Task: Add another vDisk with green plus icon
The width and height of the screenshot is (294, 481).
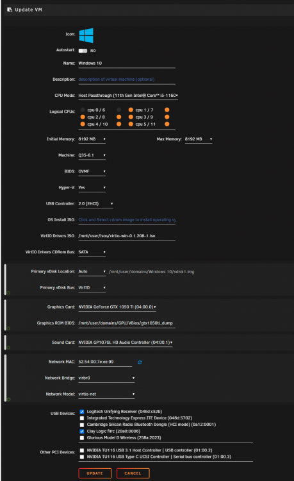Action: click(x=8, y=292)
